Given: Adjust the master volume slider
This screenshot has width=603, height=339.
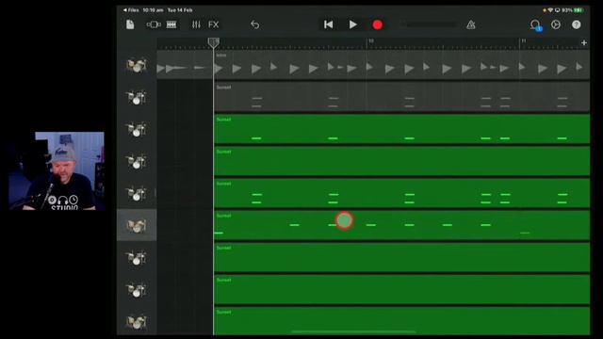Looking at the screenshot, I should (429, 24).
